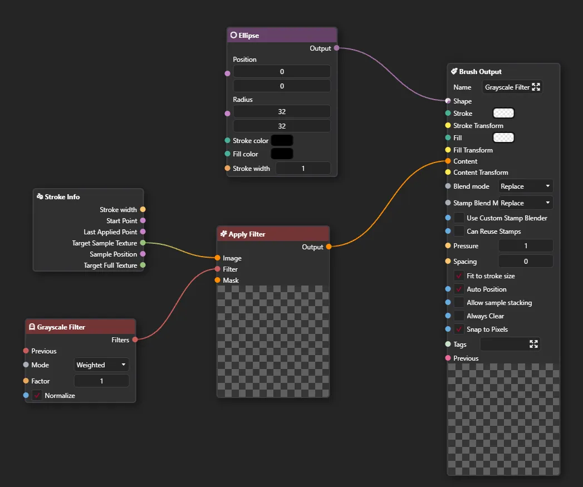The width and height of the screenshot is (583, 487).
Task: Check the Always Clear option
Action: [x=459, y=316]
